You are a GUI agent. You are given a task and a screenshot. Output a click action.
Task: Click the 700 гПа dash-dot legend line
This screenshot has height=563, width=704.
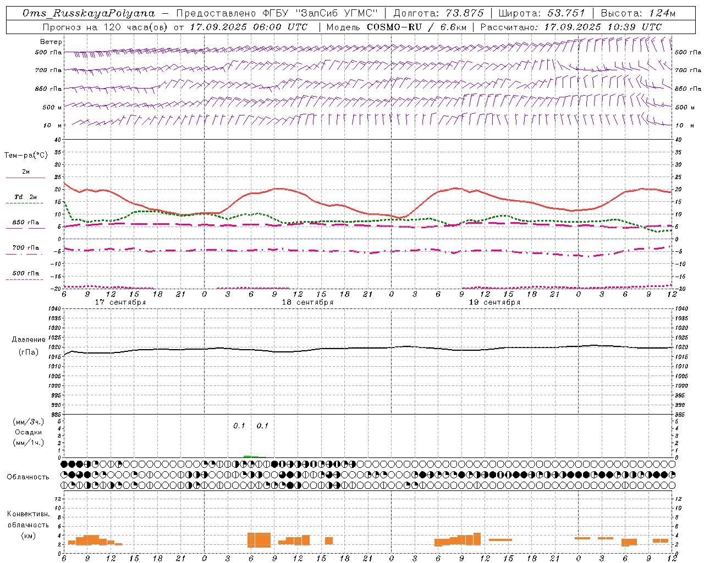coord(25,255)
